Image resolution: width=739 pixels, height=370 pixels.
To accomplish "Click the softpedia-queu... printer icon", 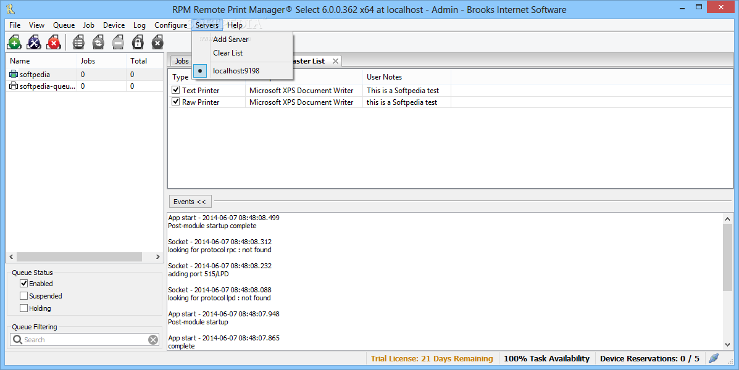I will click(14, 86).
